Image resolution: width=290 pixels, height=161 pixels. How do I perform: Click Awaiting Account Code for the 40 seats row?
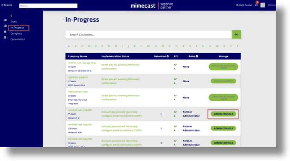pos(223,98)
